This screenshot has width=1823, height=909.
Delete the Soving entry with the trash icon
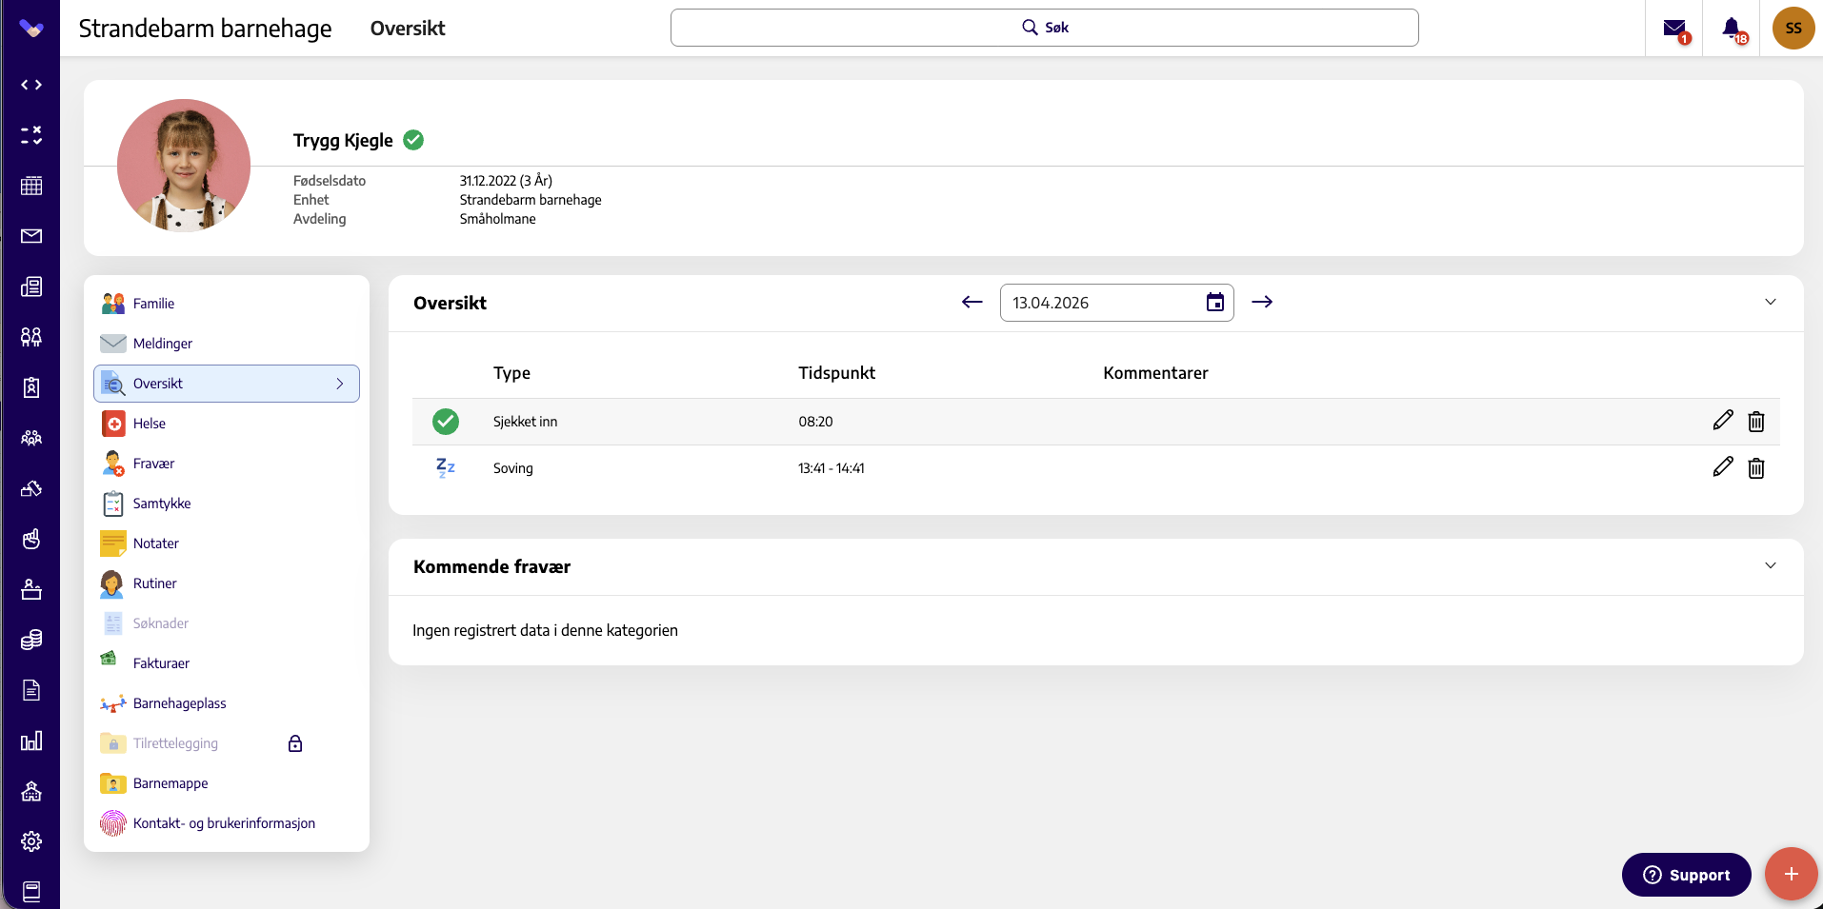point(1756,468)
